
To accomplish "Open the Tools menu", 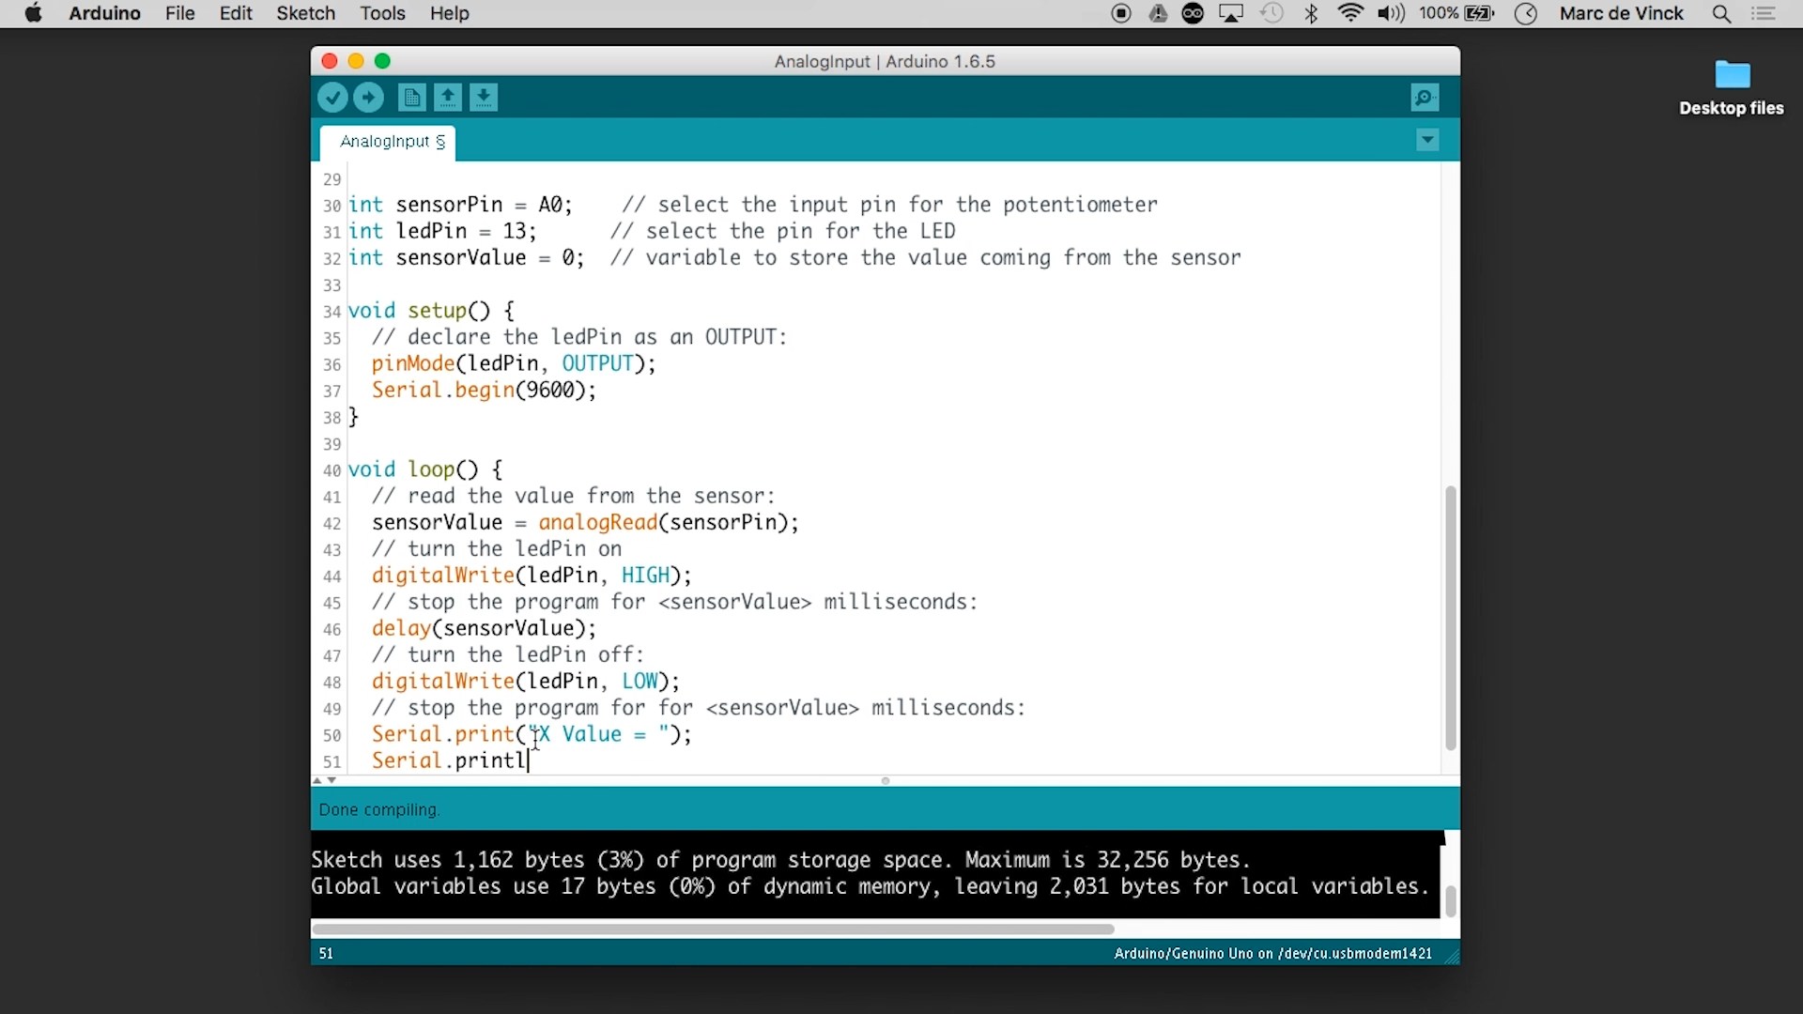I will point(383,14).
